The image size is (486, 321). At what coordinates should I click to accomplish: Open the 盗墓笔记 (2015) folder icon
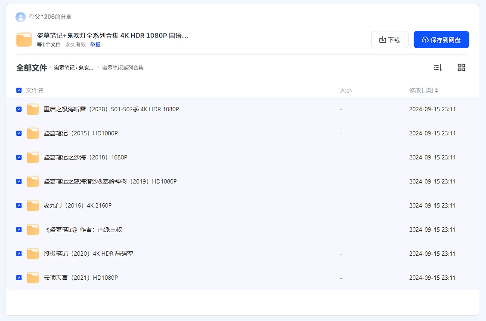coord(33,134)
